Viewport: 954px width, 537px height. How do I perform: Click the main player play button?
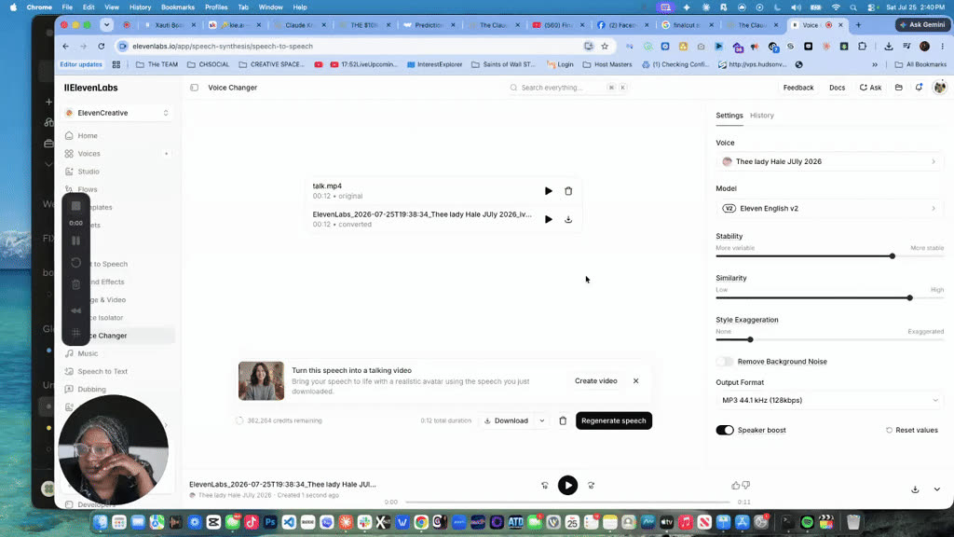(x=567, y=485)
